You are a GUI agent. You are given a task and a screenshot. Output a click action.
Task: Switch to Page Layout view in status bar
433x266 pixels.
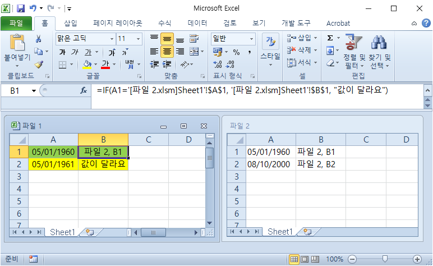pos(305,259)
